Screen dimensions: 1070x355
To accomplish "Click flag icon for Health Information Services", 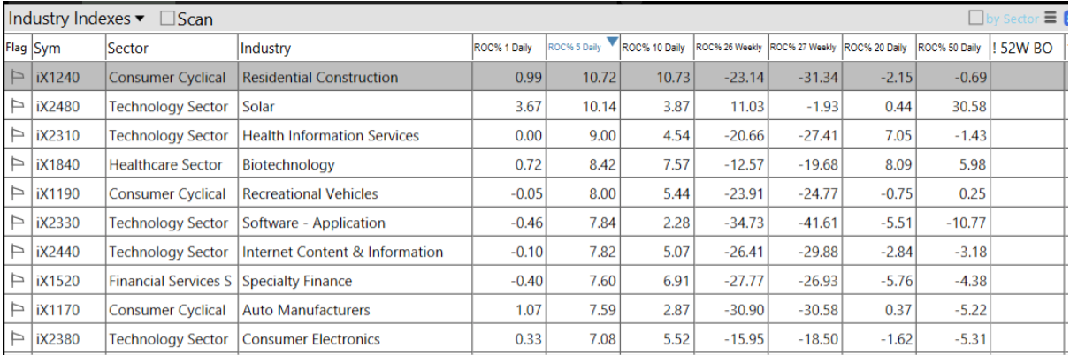I will (16, 136).
